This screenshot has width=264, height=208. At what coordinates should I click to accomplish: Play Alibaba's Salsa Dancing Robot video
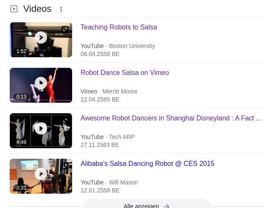41,174
